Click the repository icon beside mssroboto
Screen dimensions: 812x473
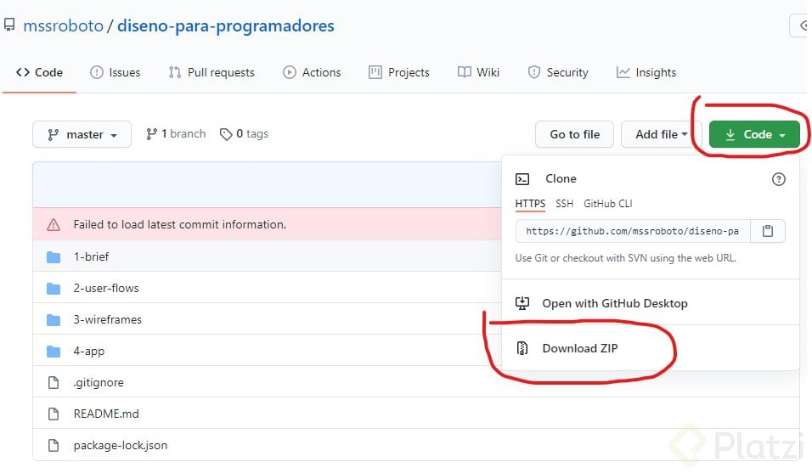coord(9,25)
